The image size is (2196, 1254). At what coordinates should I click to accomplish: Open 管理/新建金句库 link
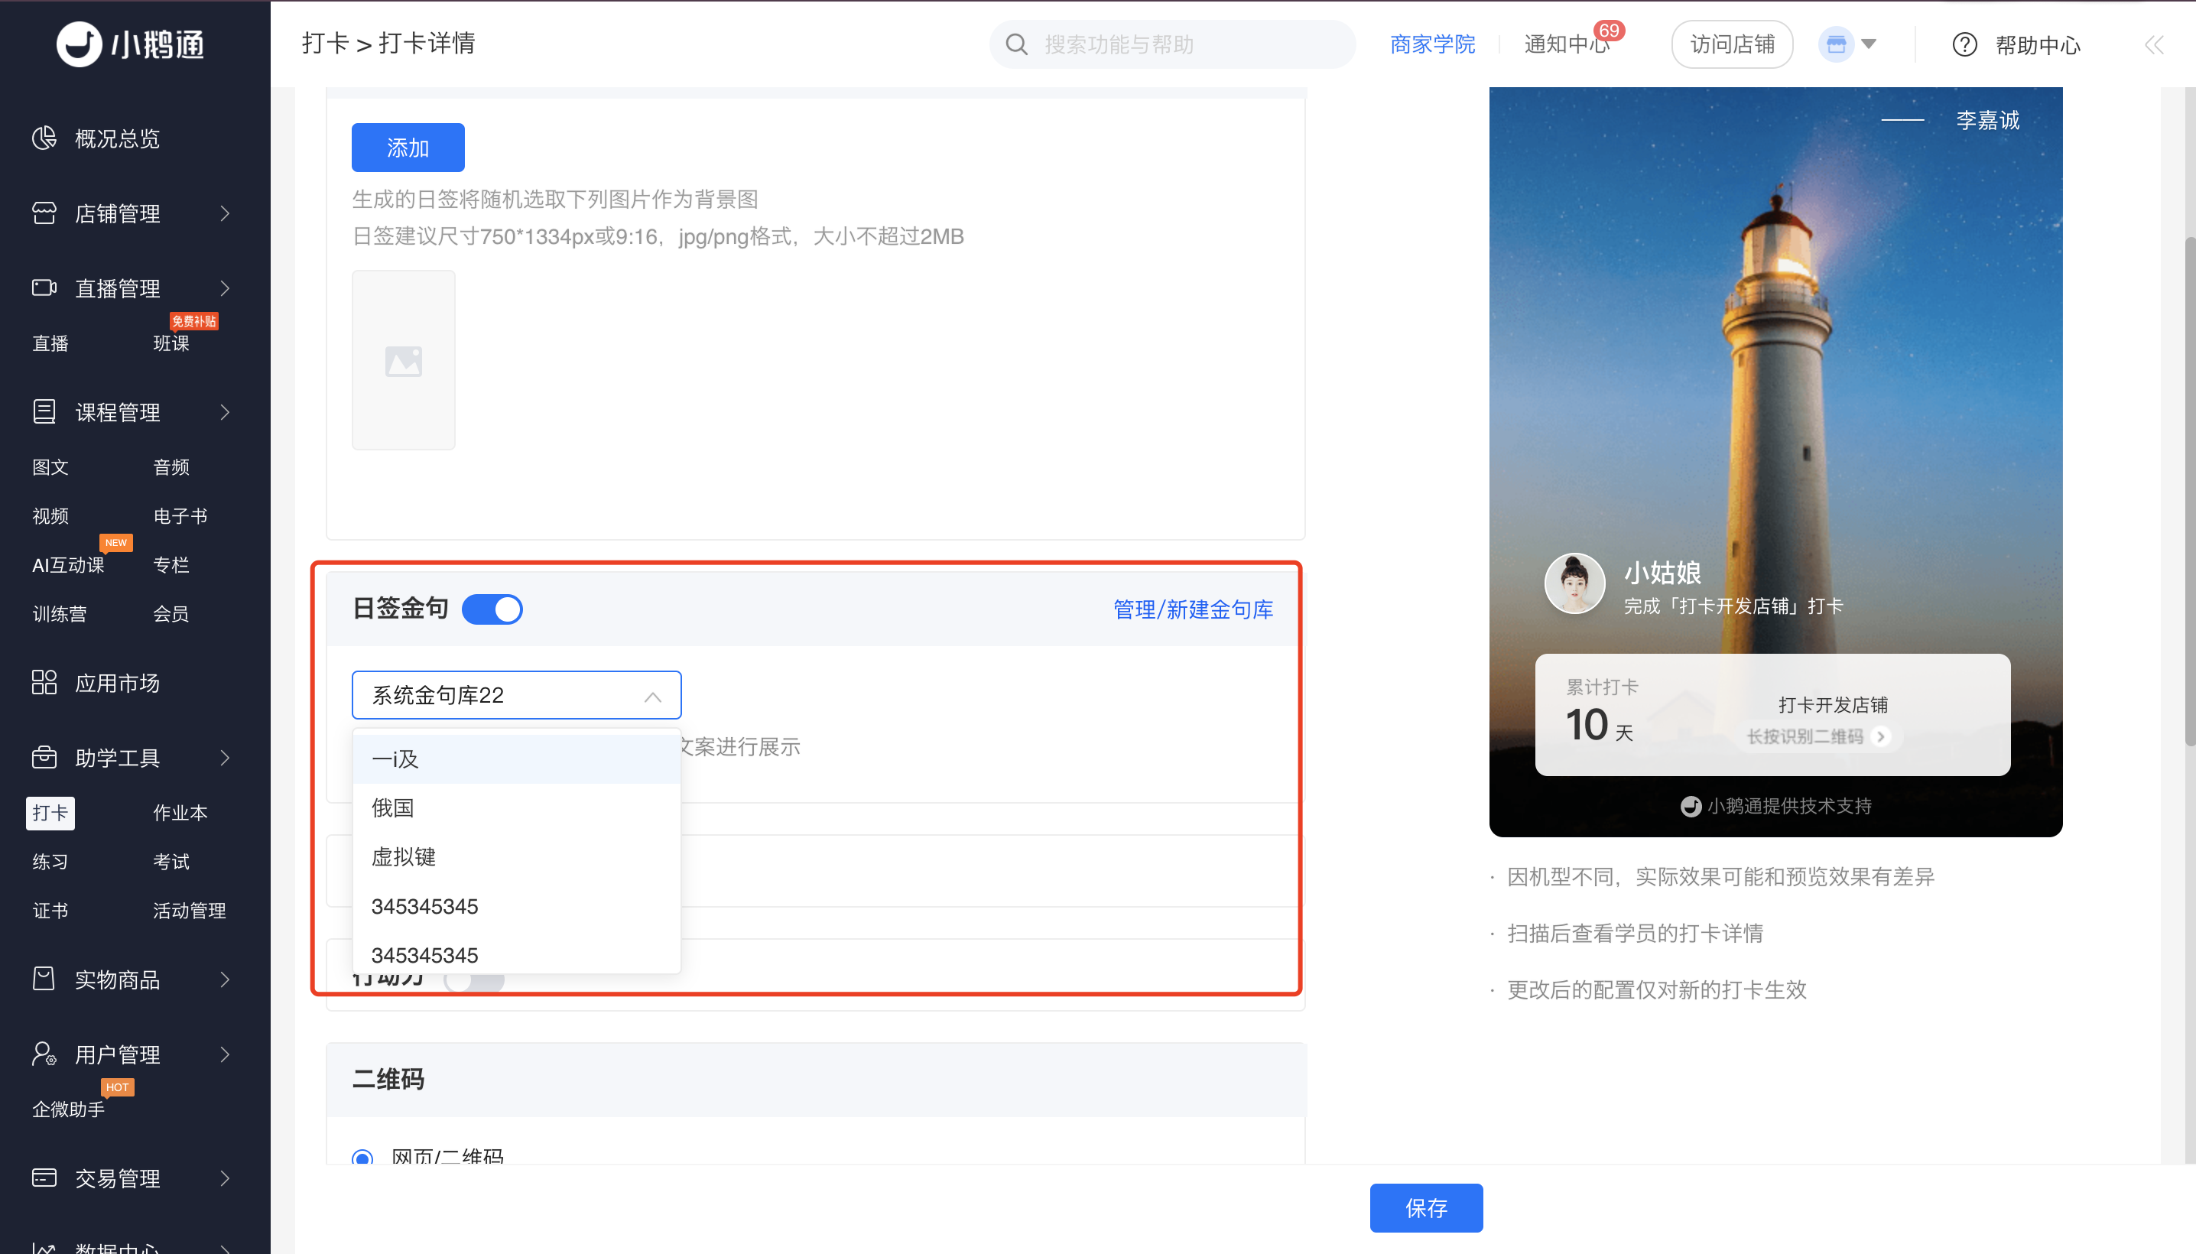click(x=1194, y=609)
